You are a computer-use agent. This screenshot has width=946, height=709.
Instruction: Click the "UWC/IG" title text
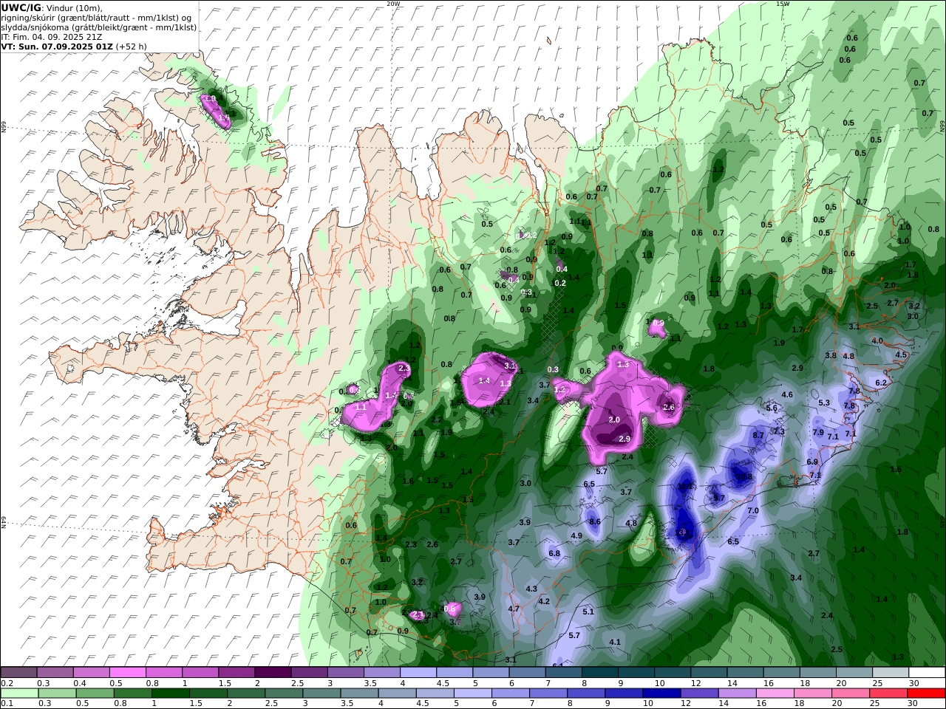[x=21, y=7]
